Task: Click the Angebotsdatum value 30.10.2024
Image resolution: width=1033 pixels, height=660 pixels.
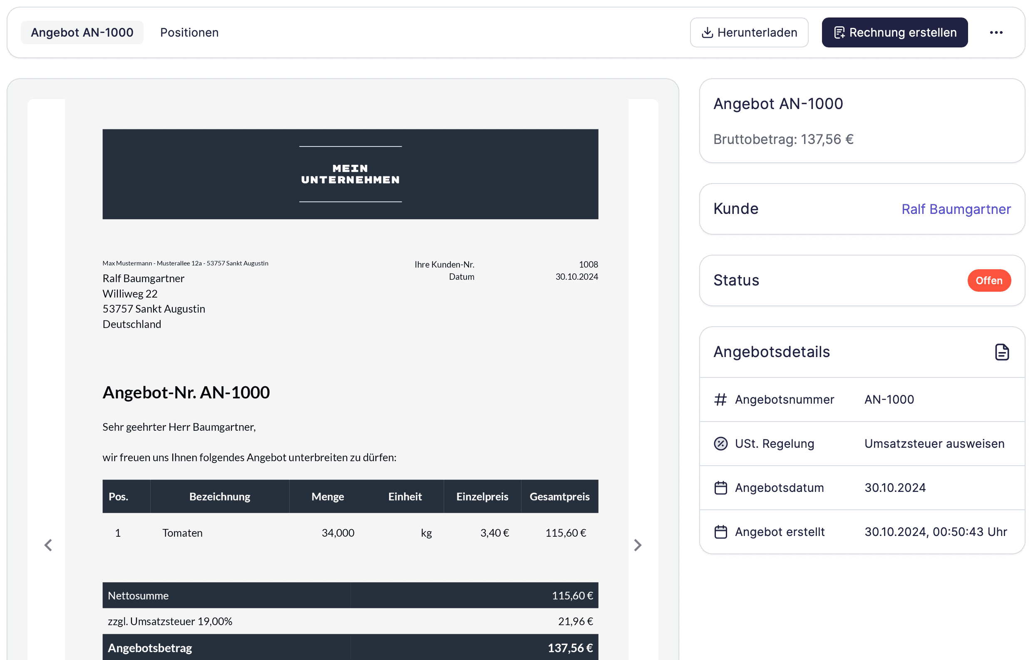Action: [894, 488]
